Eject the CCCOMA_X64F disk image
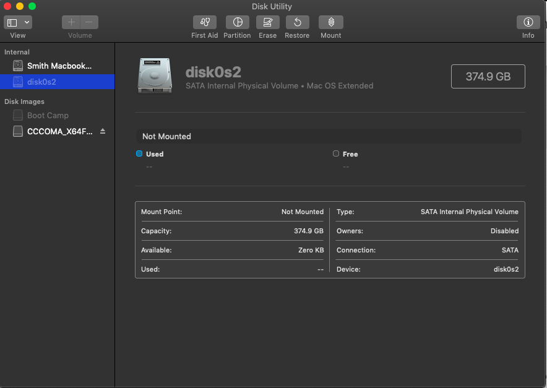This screenshot has height=388, width=547. pyautogui.click(x=103, y=132)
